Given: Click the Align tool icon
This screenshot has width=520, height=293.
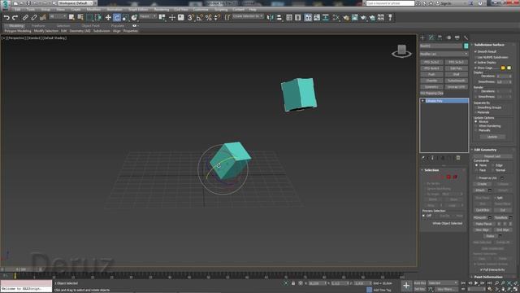Looking at the screenshot, I should point(279,17).
